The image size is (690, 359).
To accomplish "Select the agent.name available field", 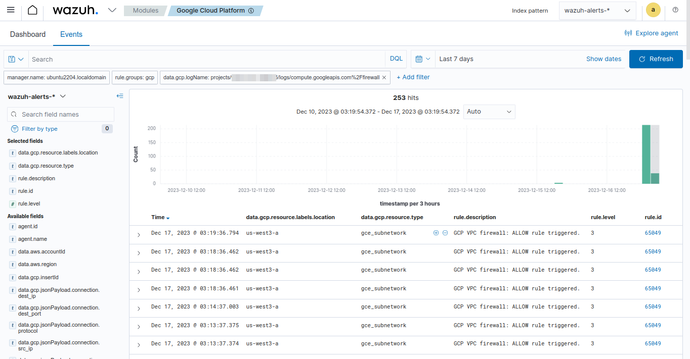I will 32,239.
